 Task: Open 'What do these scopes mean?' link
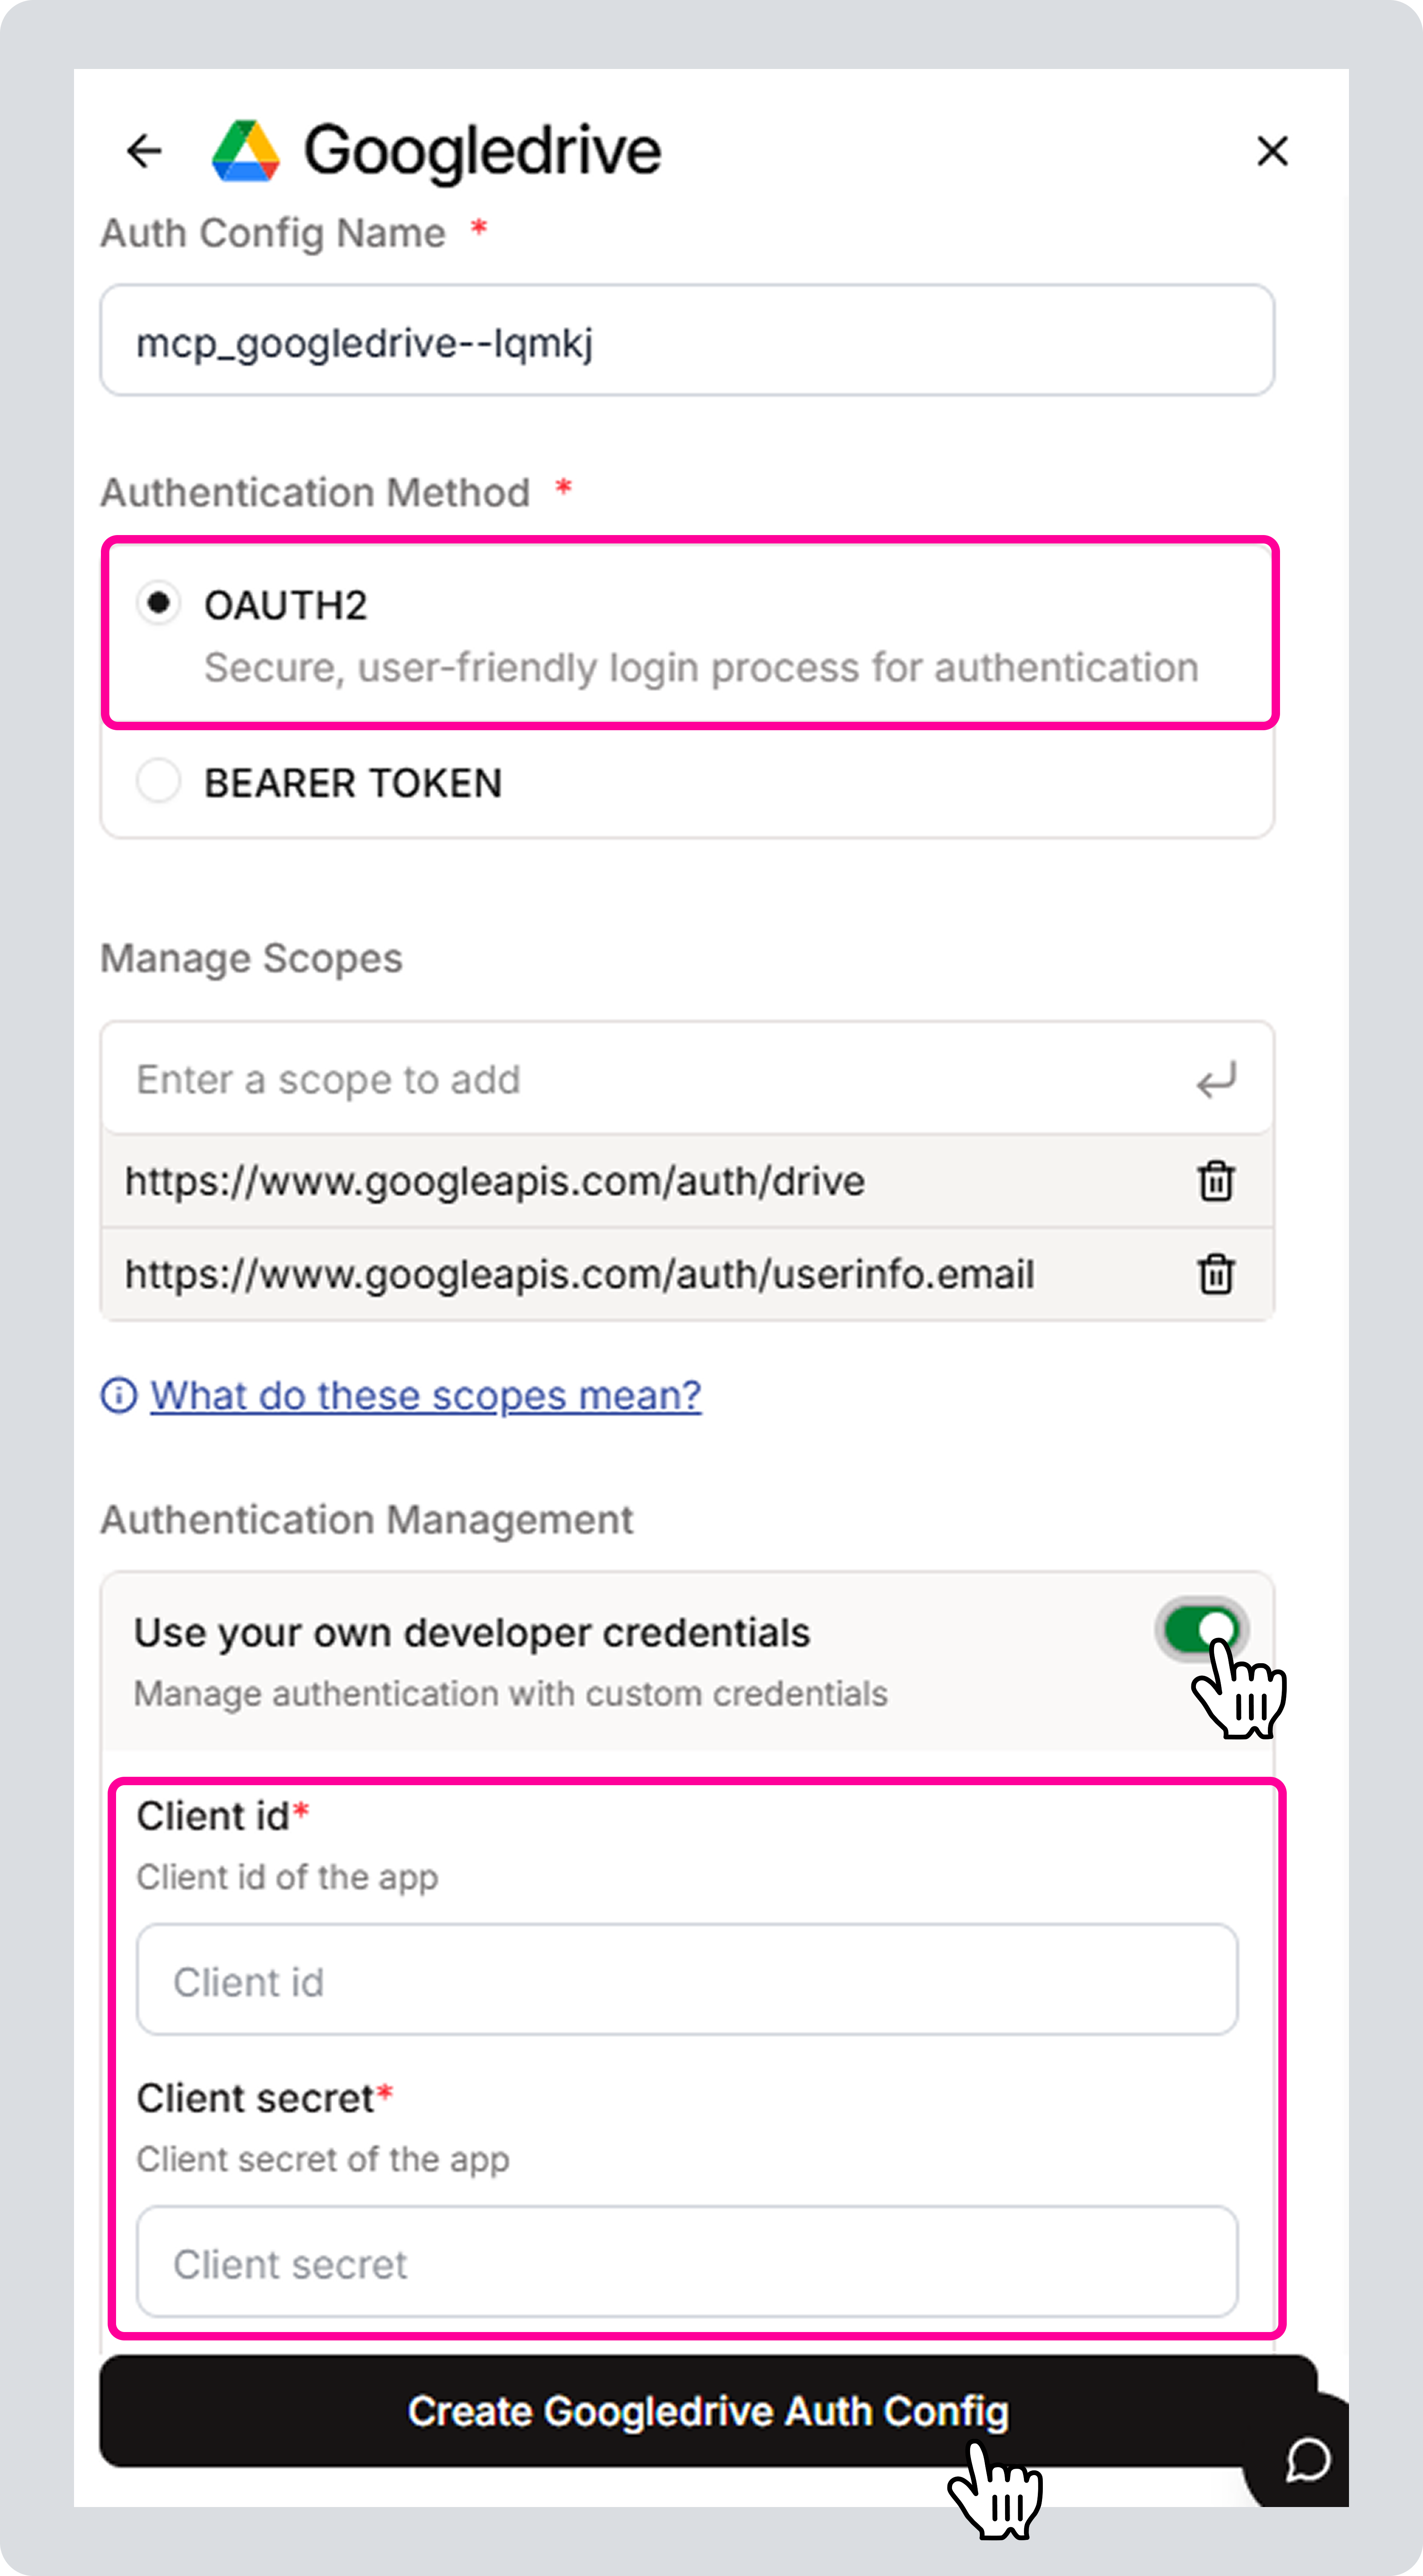(425, 1395)
